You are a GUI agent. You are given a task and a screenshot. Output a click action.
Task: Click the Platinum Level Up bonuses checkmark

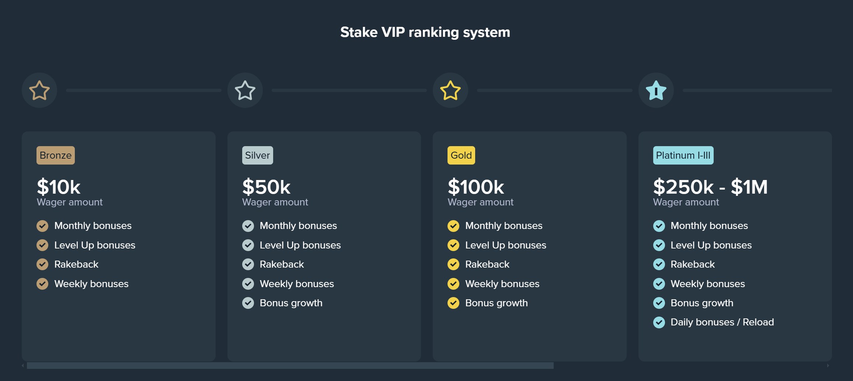pyautogui.click(x=659, y=245)
